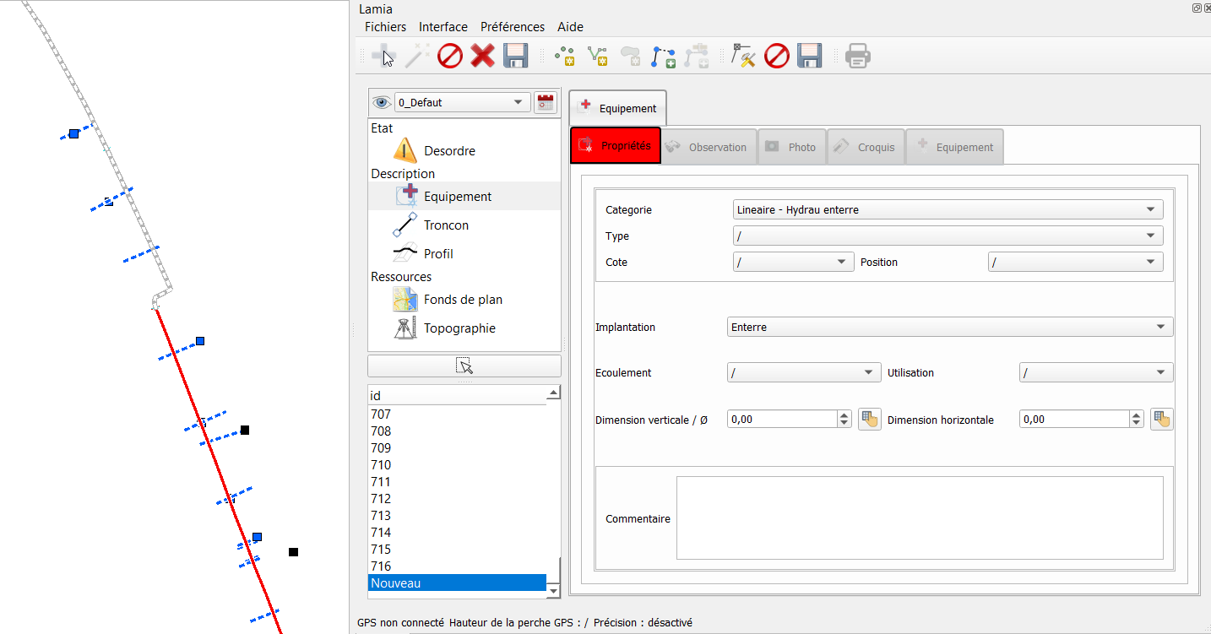This screenshot has height=634, width=1211.
Task: Open the Position dropdown
Action: coord(1075,262)
